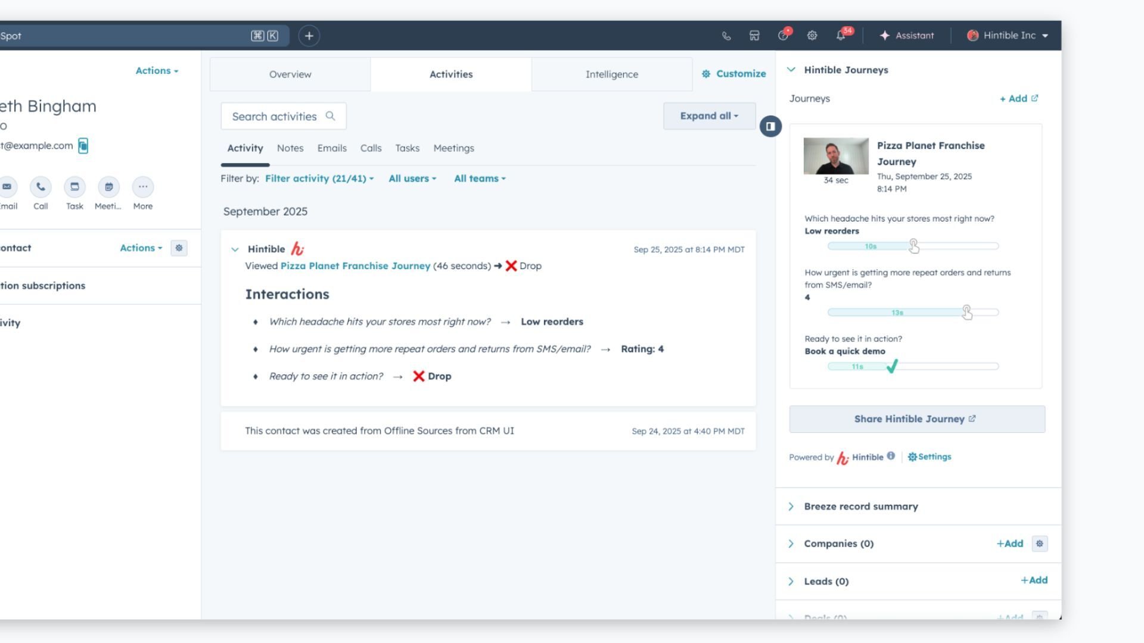The width and height of the screenshot is (1144, 643).
Task: Open the Filter activity (21/41) dropdown
Action: click(319, 178)
